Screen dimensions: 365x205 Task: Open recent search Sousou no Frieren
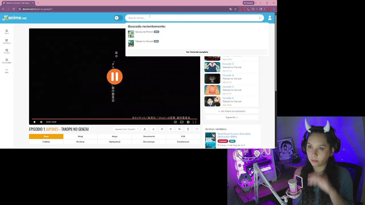[144, 32]
